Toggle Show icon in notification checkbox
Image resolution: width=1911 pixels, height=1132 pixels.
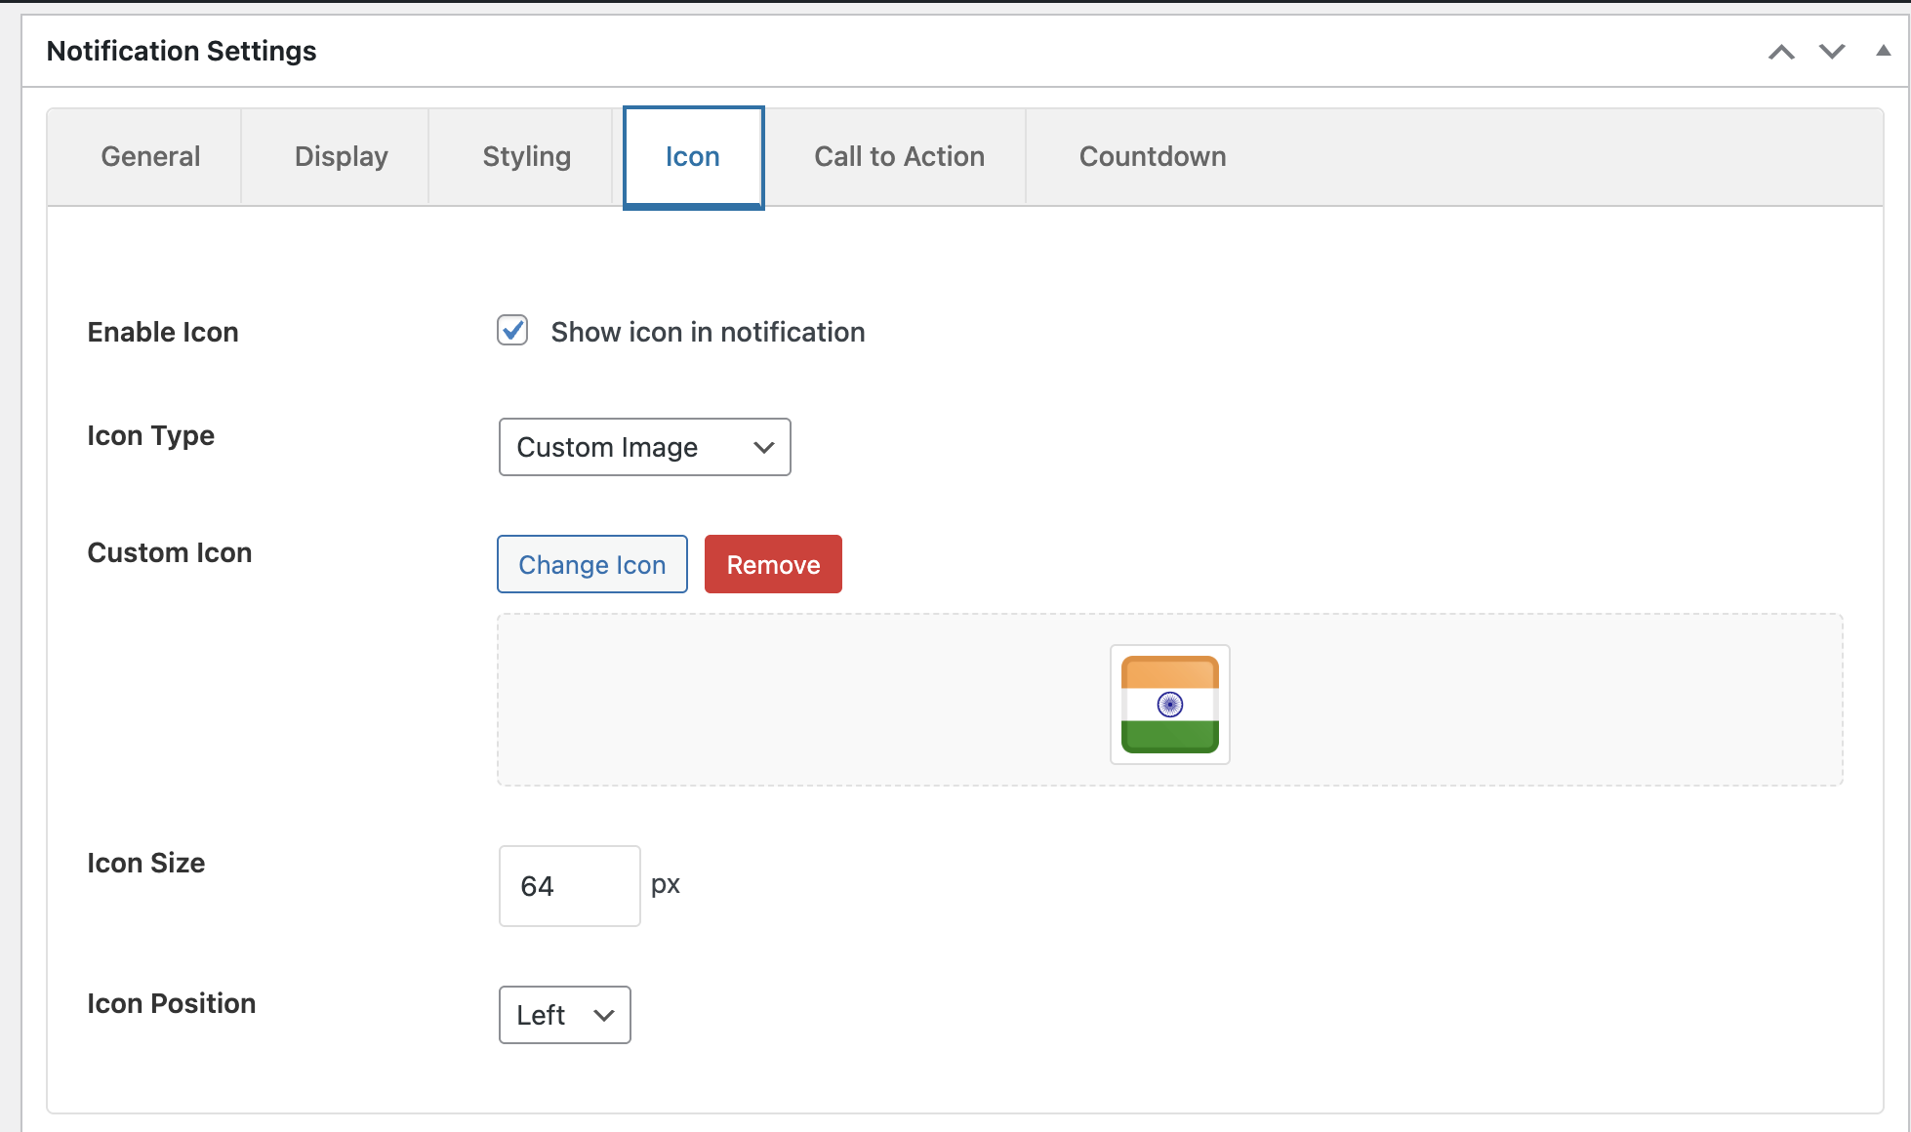[x=512, y=331]
